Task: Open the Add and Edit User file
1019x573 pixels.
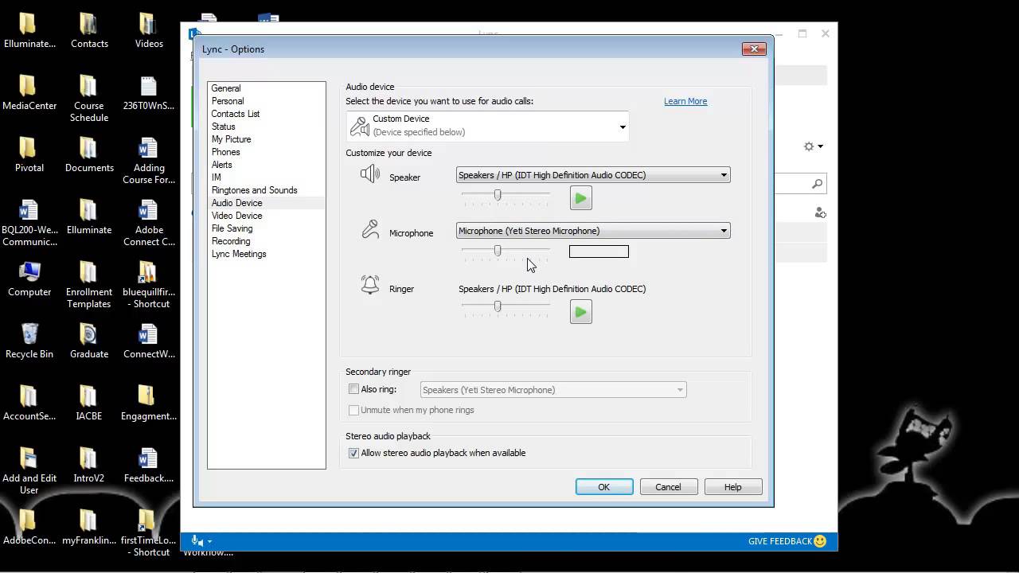Action: click(29, 471)
